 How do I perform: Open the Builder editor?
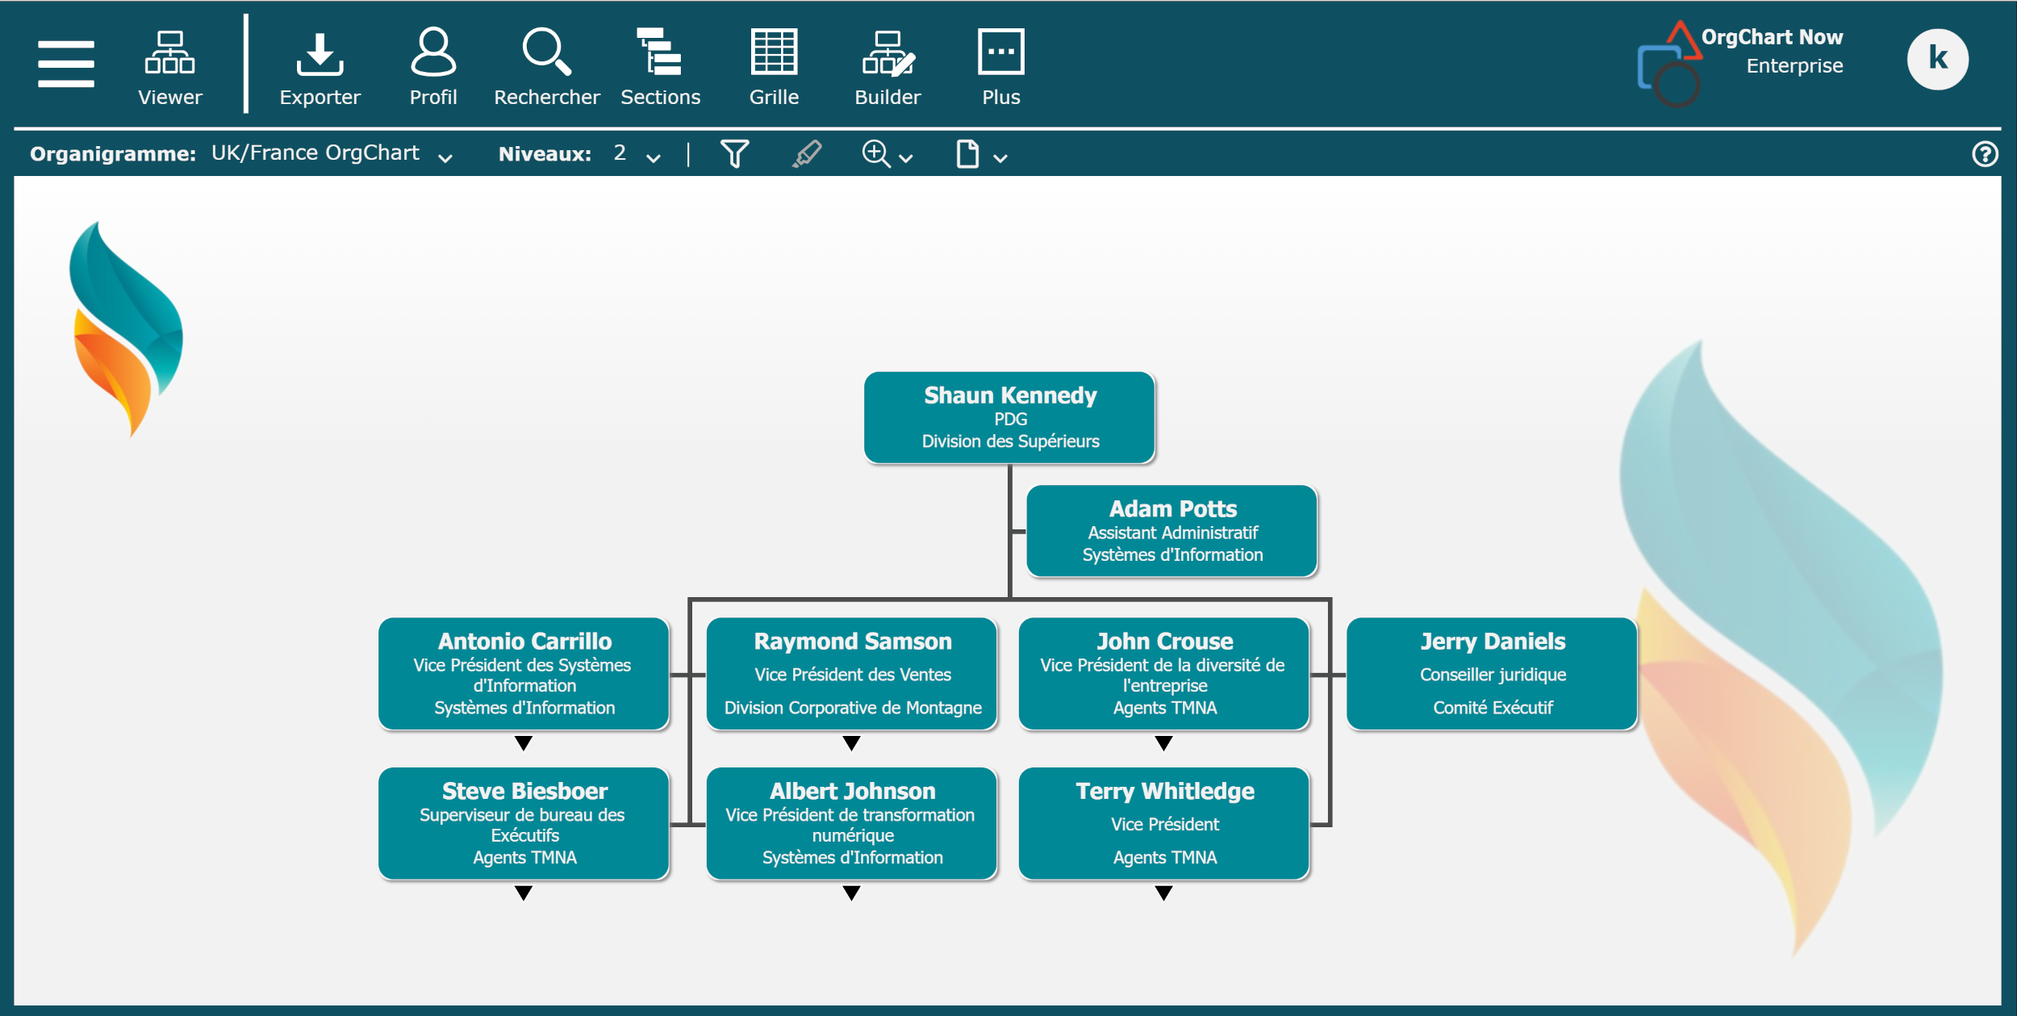click(x=887, y=68)
